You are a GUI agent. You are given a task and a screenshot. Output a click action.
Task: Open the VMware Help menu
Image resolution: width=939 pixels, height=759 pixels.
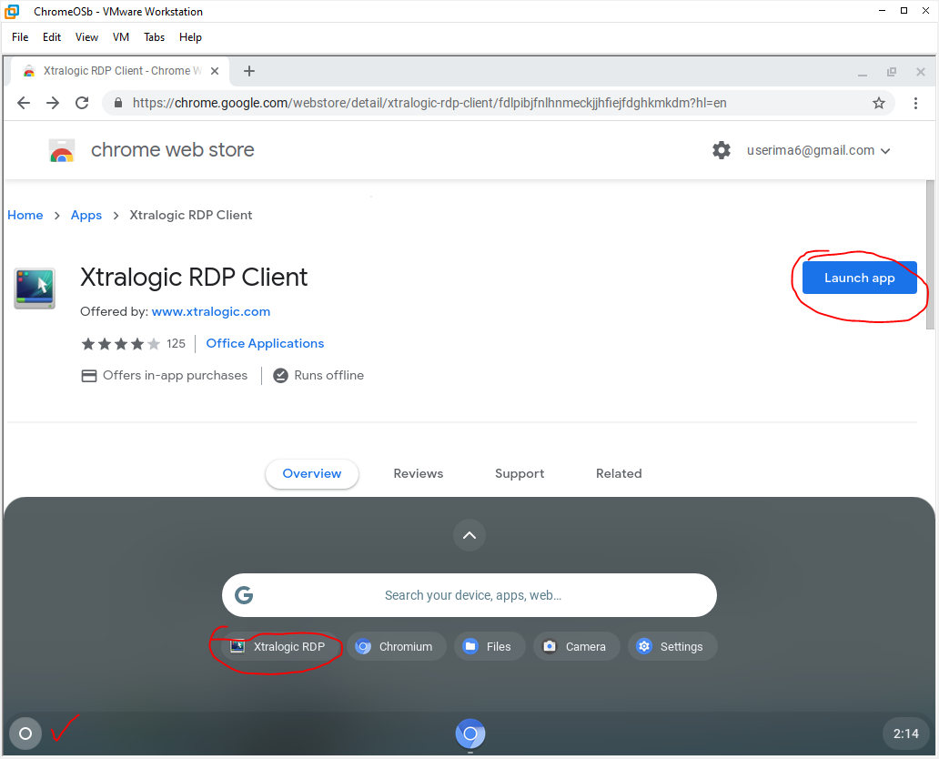coord(190,37)
